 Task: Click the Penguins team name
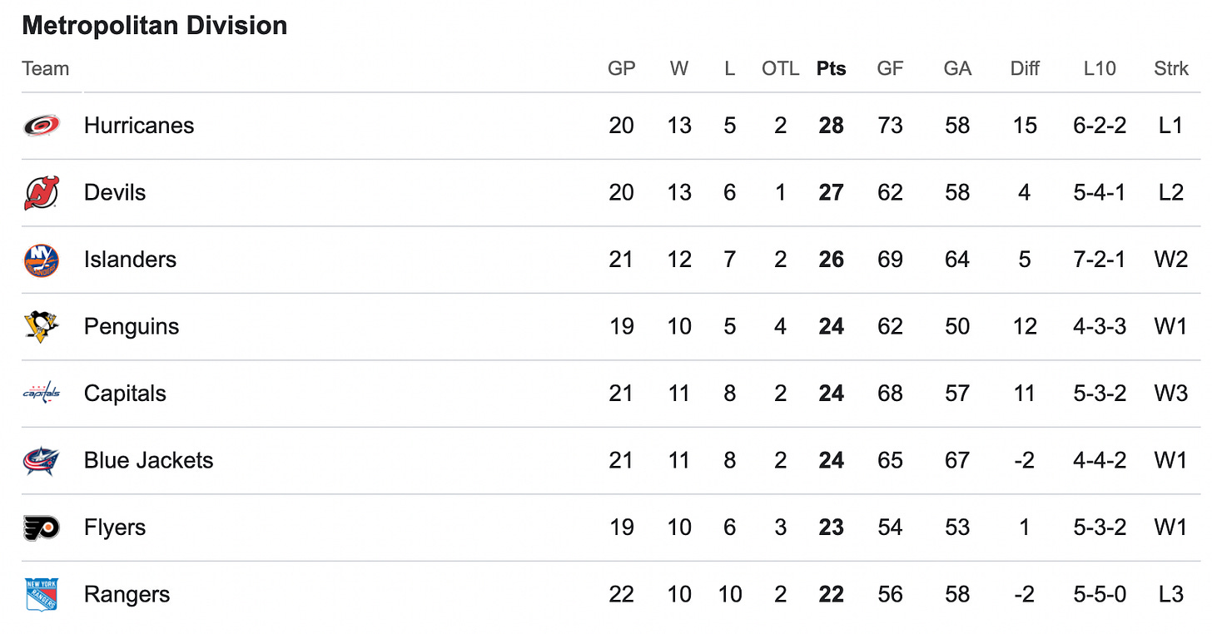[x=132, y=327]
